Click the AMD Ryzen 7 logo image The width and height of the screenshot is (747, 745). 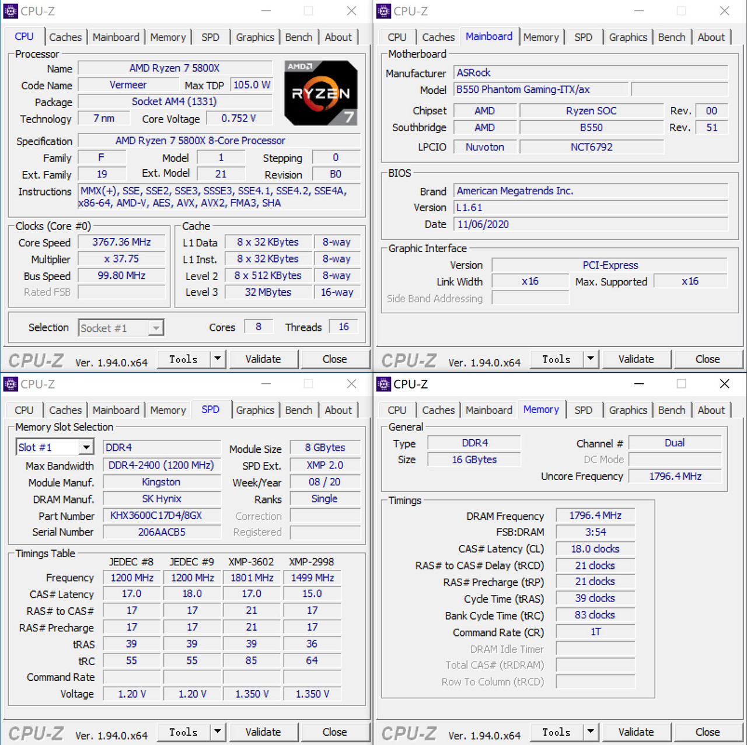click(x=321, y=93)
